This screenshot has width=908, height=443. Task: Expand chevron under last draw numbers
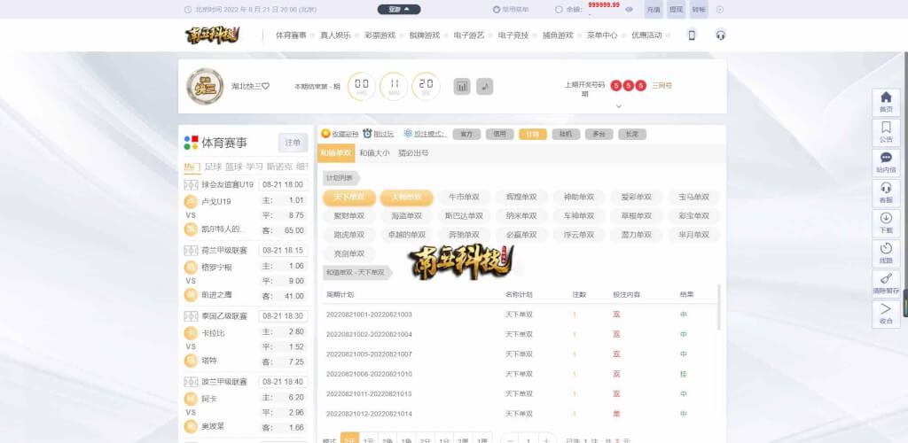click(x=618, y=105)
